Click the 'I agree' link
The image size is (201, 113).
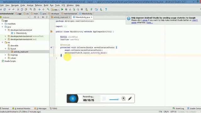pos(144,20)
